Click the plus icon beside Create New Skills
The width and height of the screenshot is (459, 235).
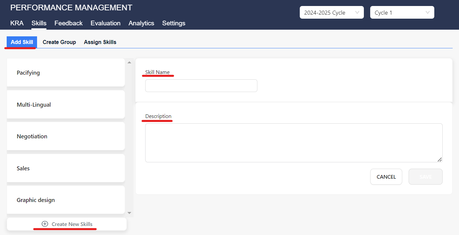[45, 224]
